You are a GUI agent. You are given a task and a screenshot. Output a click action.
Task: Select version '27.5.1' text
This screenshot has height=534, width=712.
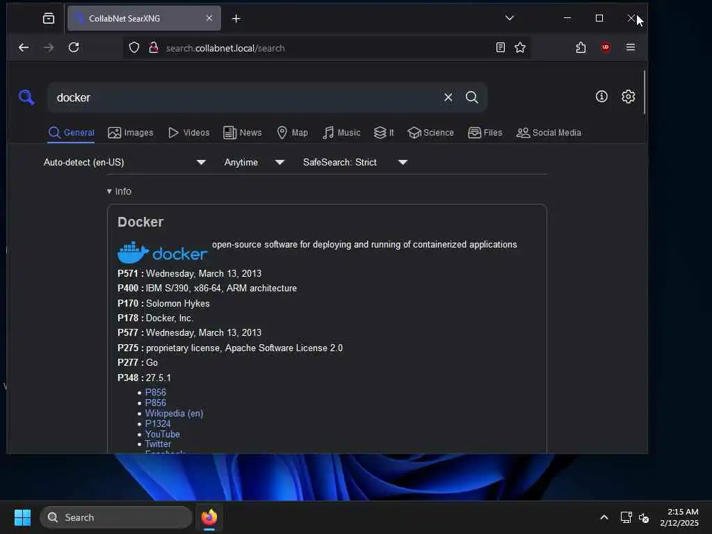tap(159, 378)
